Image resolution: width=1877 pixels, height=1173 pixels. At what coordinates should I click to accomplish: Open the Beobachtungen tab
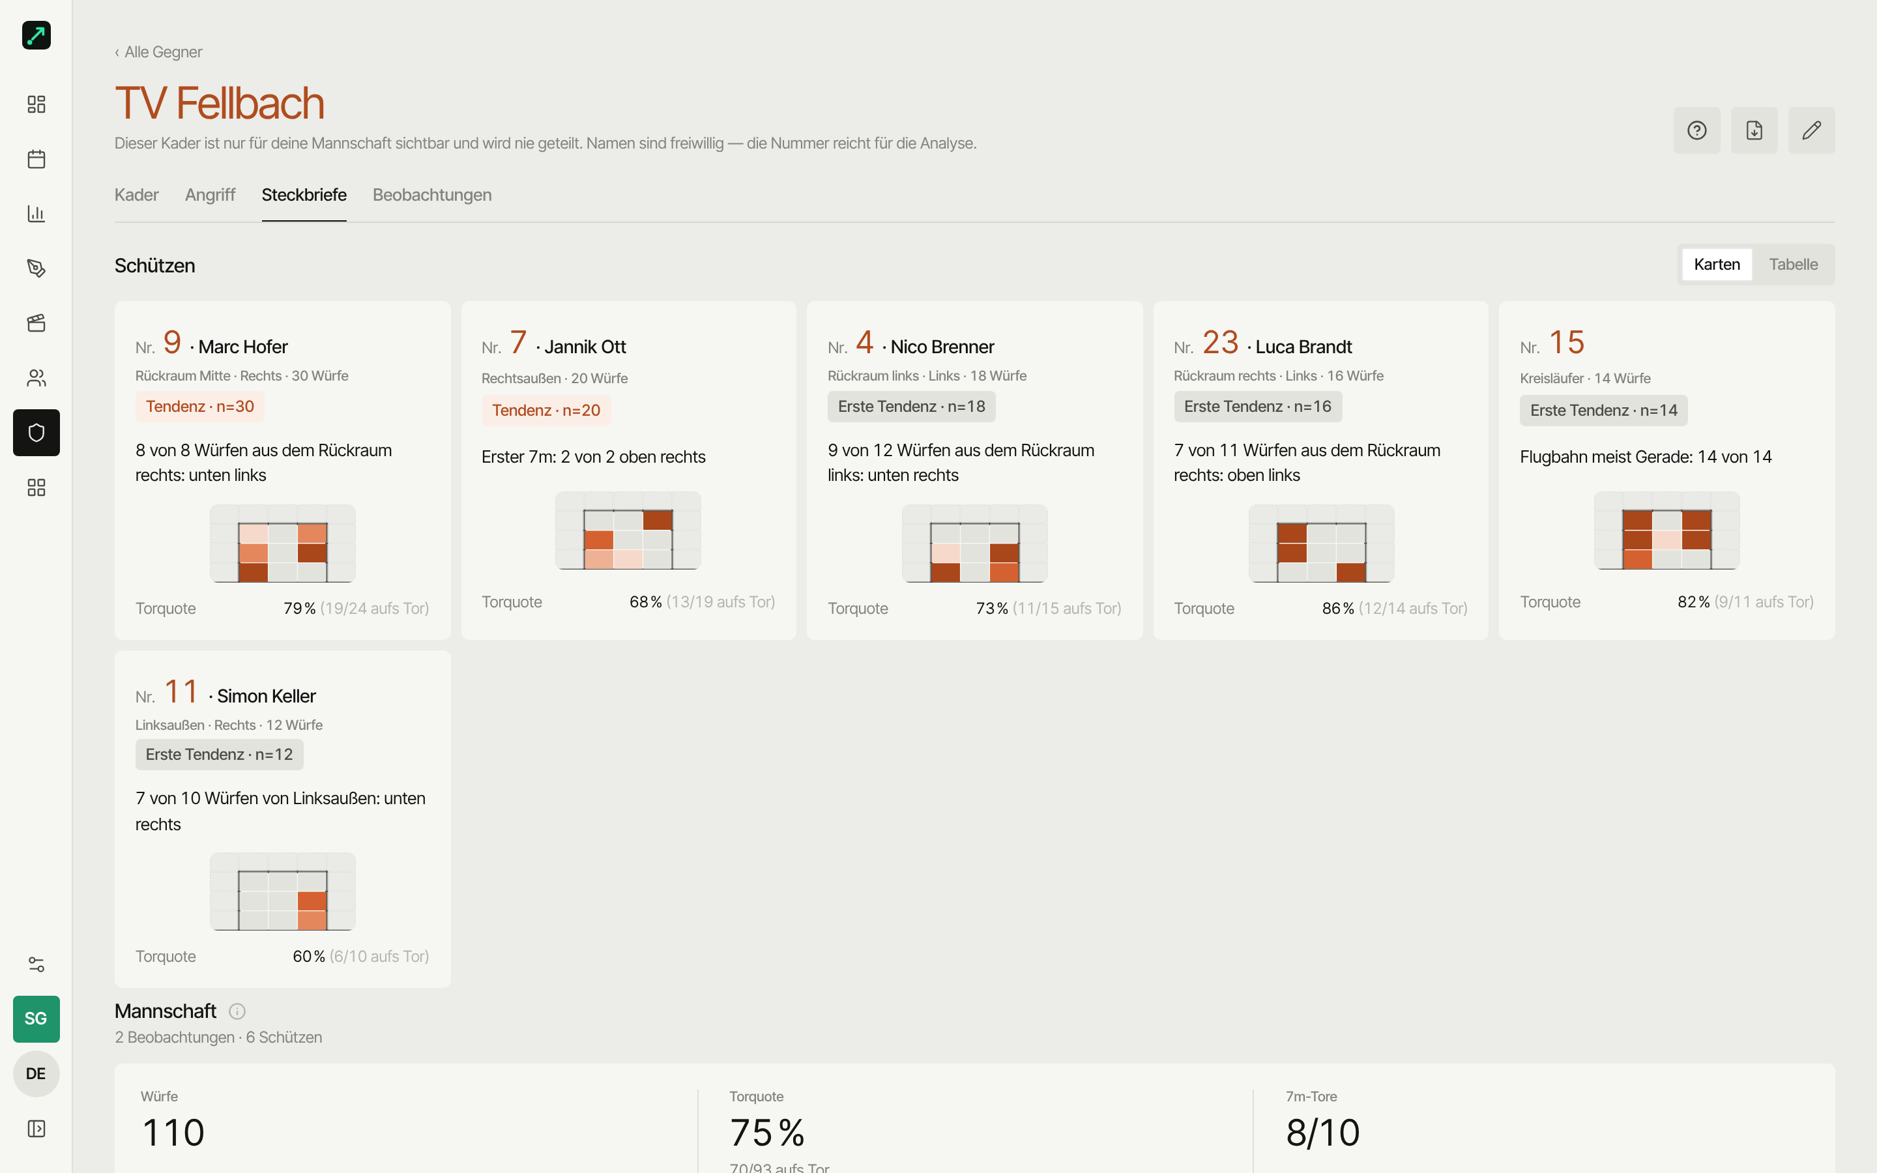click(432, 195)
